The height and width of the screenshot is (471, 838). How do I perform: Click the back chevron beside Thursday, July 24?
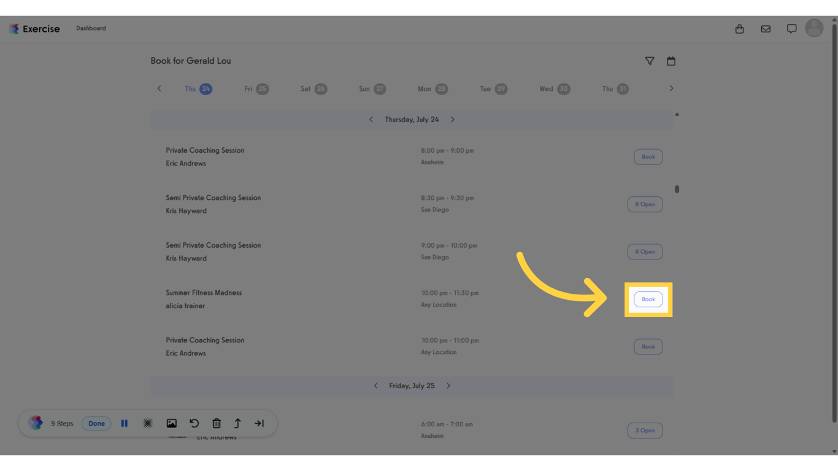tap(371, 119)
